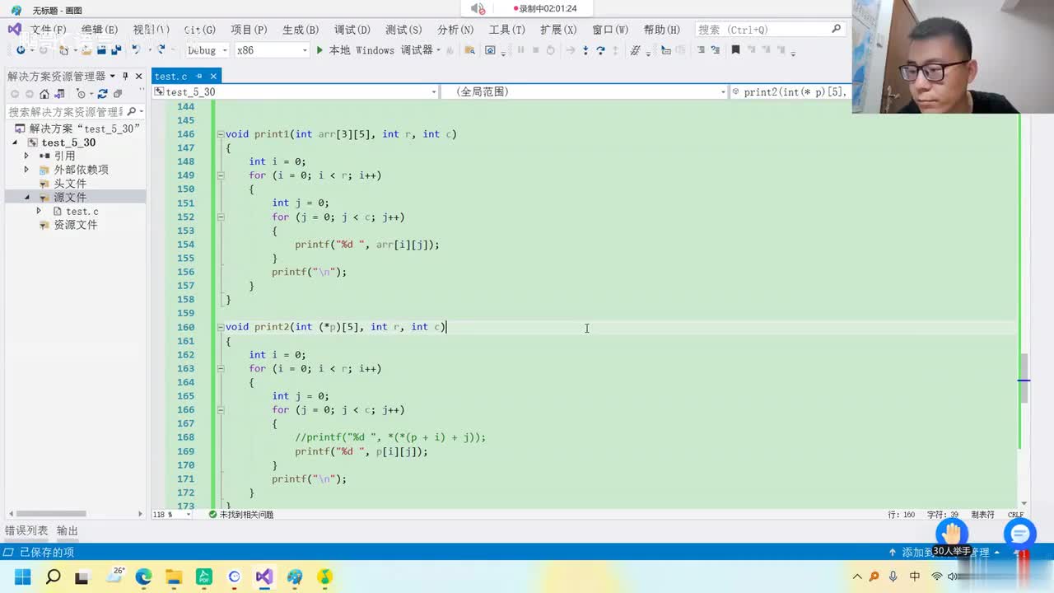The width and height of the screenshot is (1054, 593).
Task: Open File Explorer from the taskbar
Action: pyautogui.click(x=174, y=577)
